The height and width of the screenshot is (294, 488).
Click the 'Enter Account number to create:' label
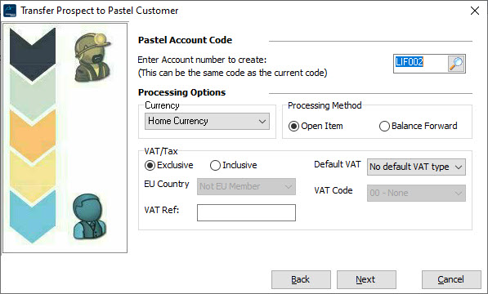202,60
